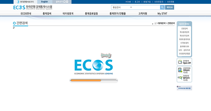211x111 pixels.
Task: Open the 통합검색 dropdown
Action: (122, 7)
